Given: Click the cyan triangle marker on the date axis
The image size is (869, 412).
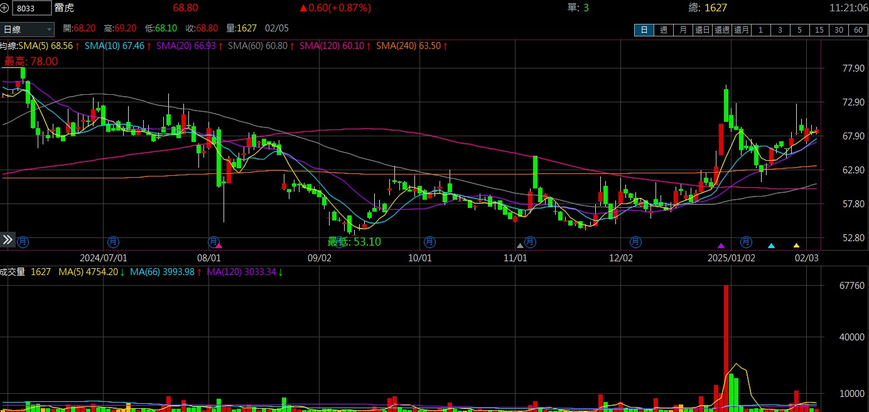Looking at the screenshot, I should pyautogui.click(x=771, y=246).
